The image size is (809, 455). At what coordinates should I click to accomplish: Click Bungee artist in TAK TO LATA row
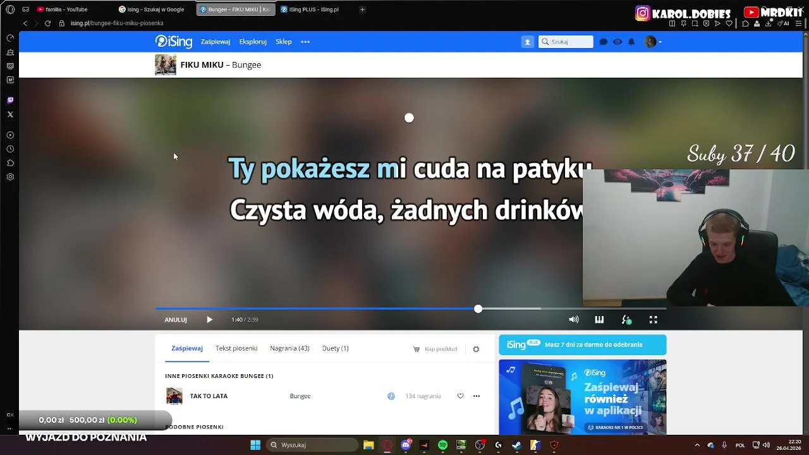pos(300,396)
